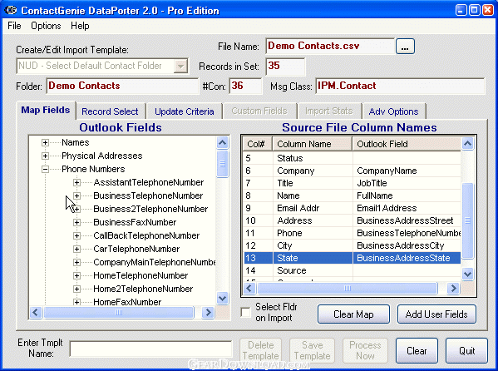Click the Msg Class field

400,86
